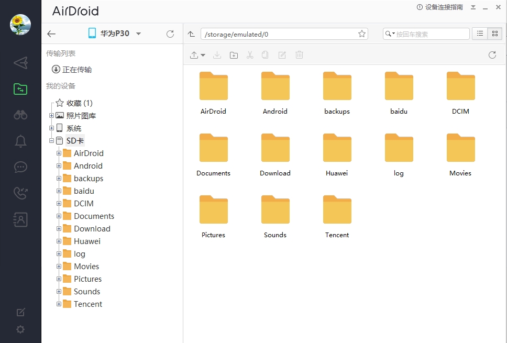Open the upload options dropdown arrow
The image size is (507, 343).
[x=203, y=56]
